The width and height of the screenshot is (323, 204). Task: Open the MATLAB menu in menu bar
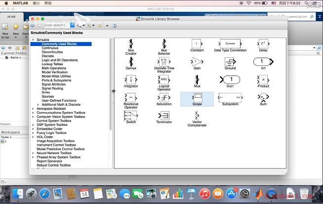(x=20, y=3)
